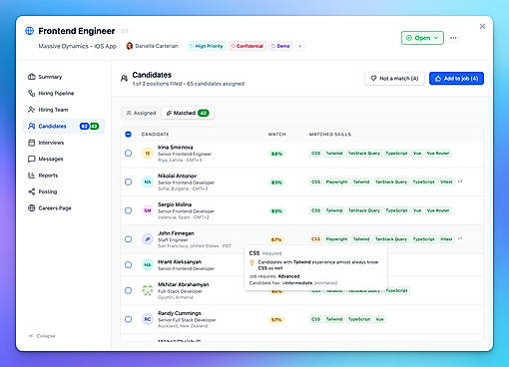This screenshot has width=509, height=367.
Task: Click the Posting share icon
Action: (x=32, y=191)
